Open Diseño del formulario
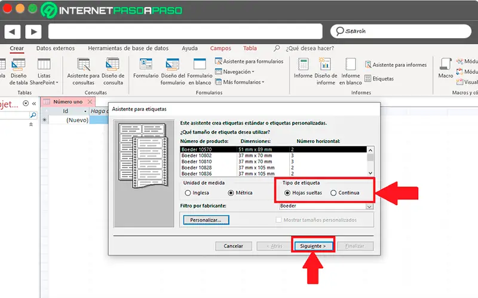The width and height of the screenshot is (478, 298). 173,72
